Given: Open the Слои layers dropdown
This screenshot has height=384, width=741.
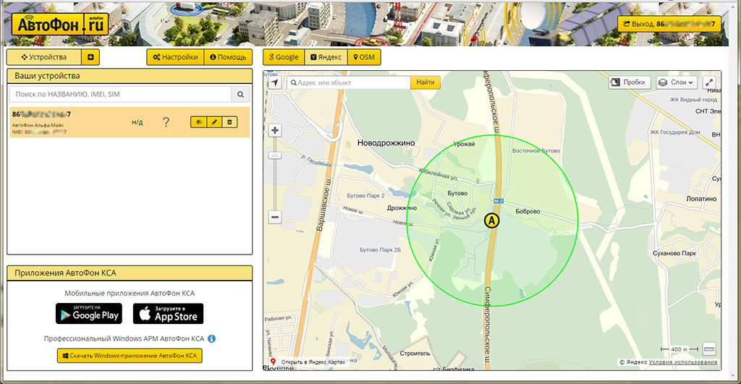Looking at the screenshot, I should click(677, 82).
